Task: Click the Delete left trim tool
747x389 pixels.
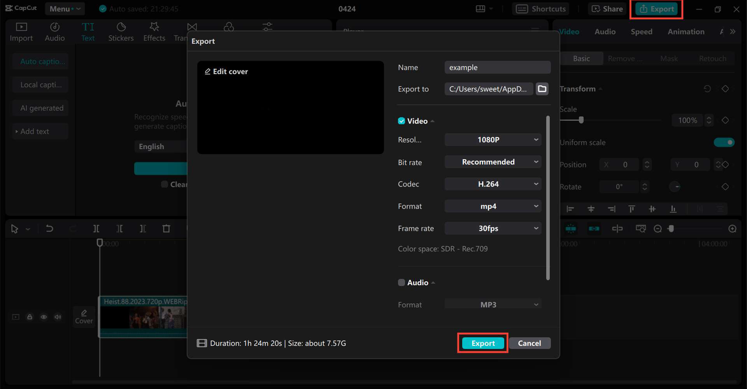Action: (x=120, y=229)
